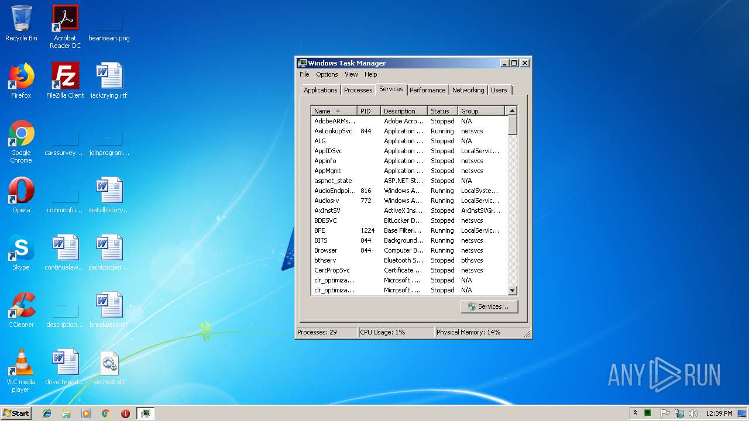Open VLC media player shortcut
The width and height of the screenshot is (749, 421).
pyautogui.click(x=21, y=371)
